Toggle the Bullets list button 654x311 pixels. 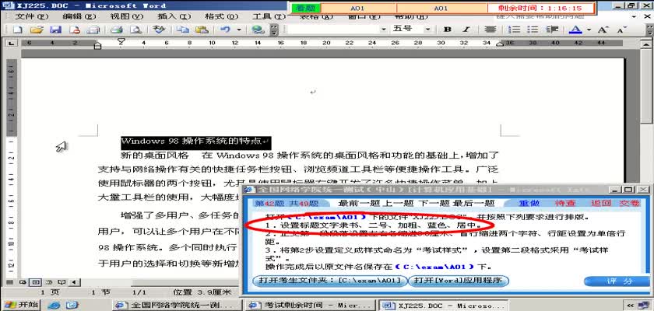tap(533, 30)
